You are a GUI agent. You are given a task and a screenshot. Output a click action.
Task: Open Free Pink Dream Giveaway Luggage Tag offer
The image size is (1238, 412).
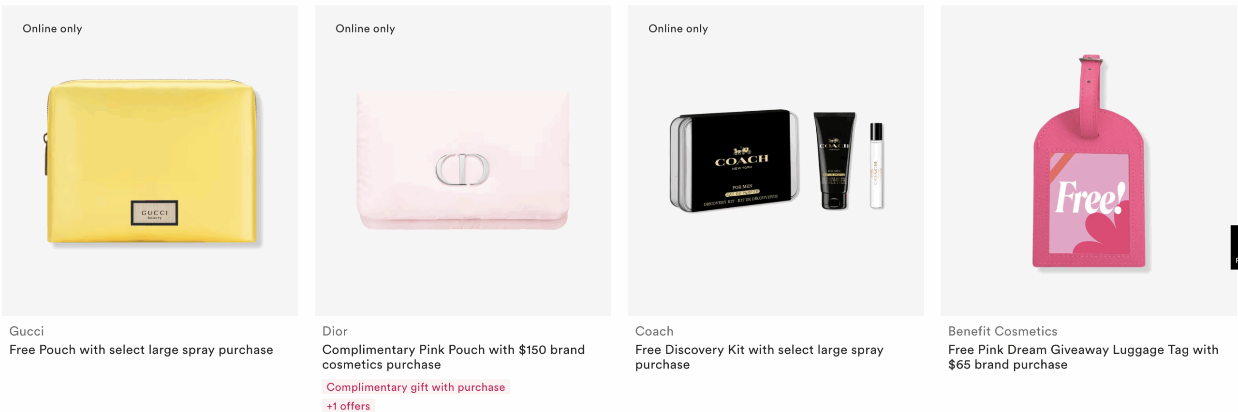pos(1083,357)
